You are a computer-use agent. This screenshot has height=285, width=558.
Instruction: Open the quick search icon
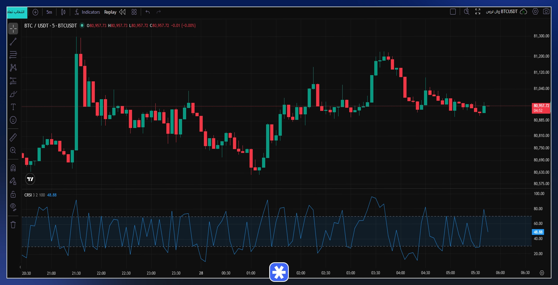[x=467, y=12]
